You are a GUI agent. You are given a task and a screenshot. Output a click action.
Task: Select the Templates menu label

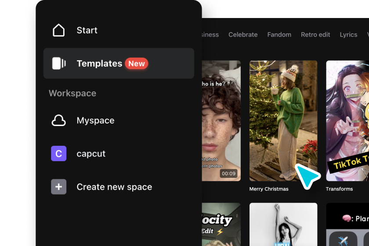(x=99, y=64)
